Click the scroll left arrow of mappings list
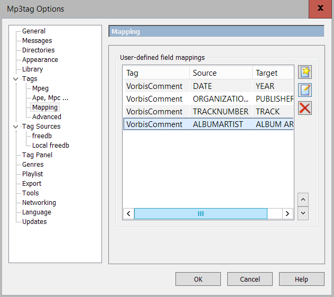 (128, 213)
